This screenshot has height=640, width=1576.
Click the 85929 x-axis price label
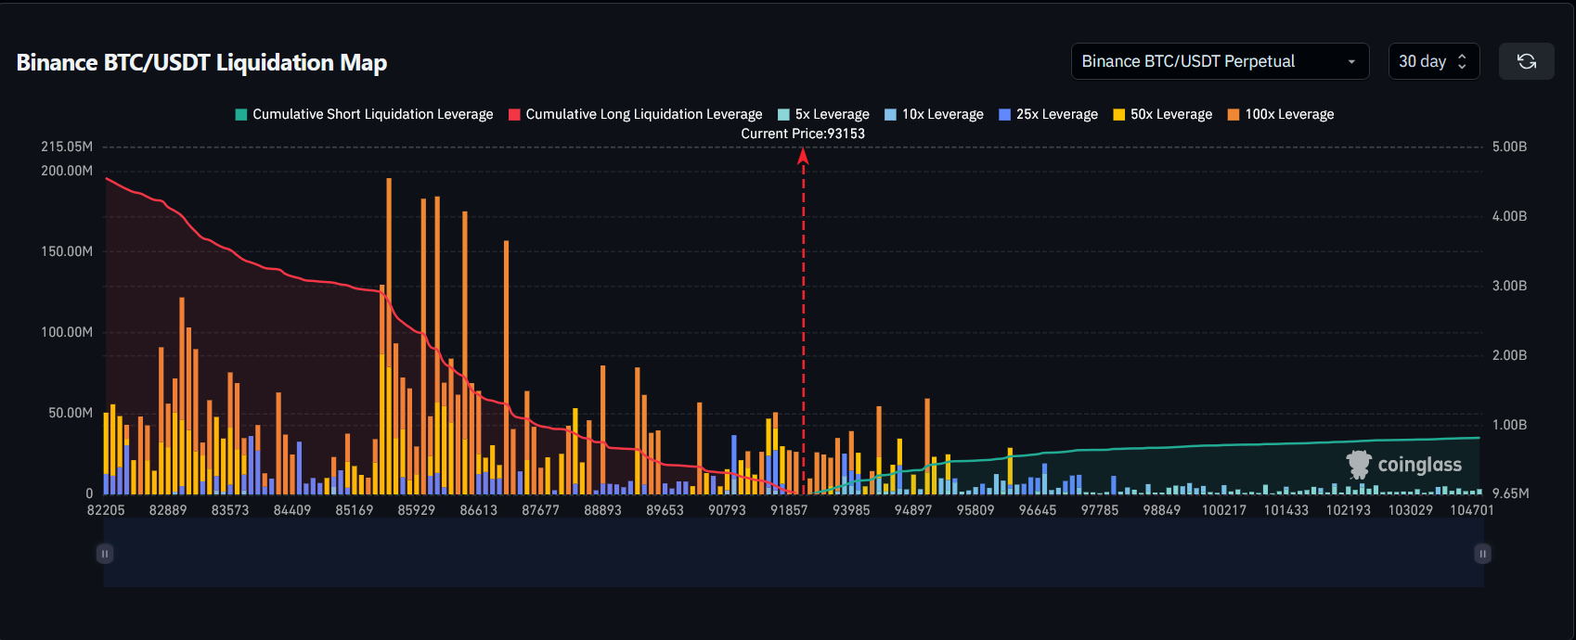[x=416, y=510]
